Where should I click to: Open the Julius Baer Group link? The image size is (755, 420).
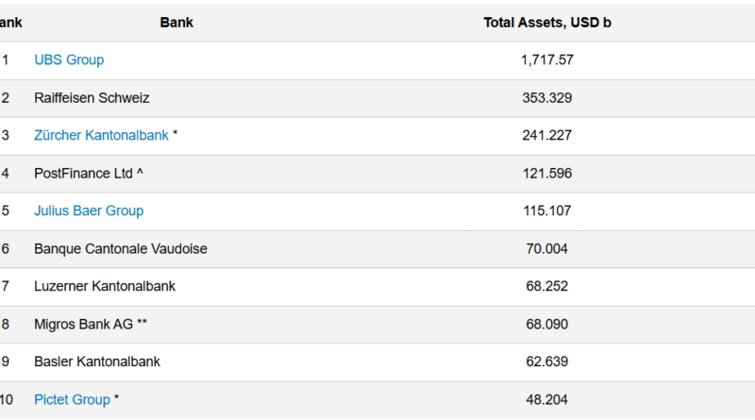(89, 210)
